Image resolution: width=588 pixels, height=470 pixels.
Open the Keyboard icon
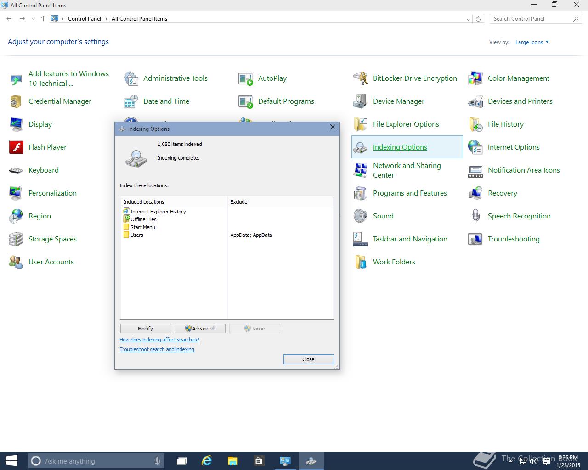16,170
